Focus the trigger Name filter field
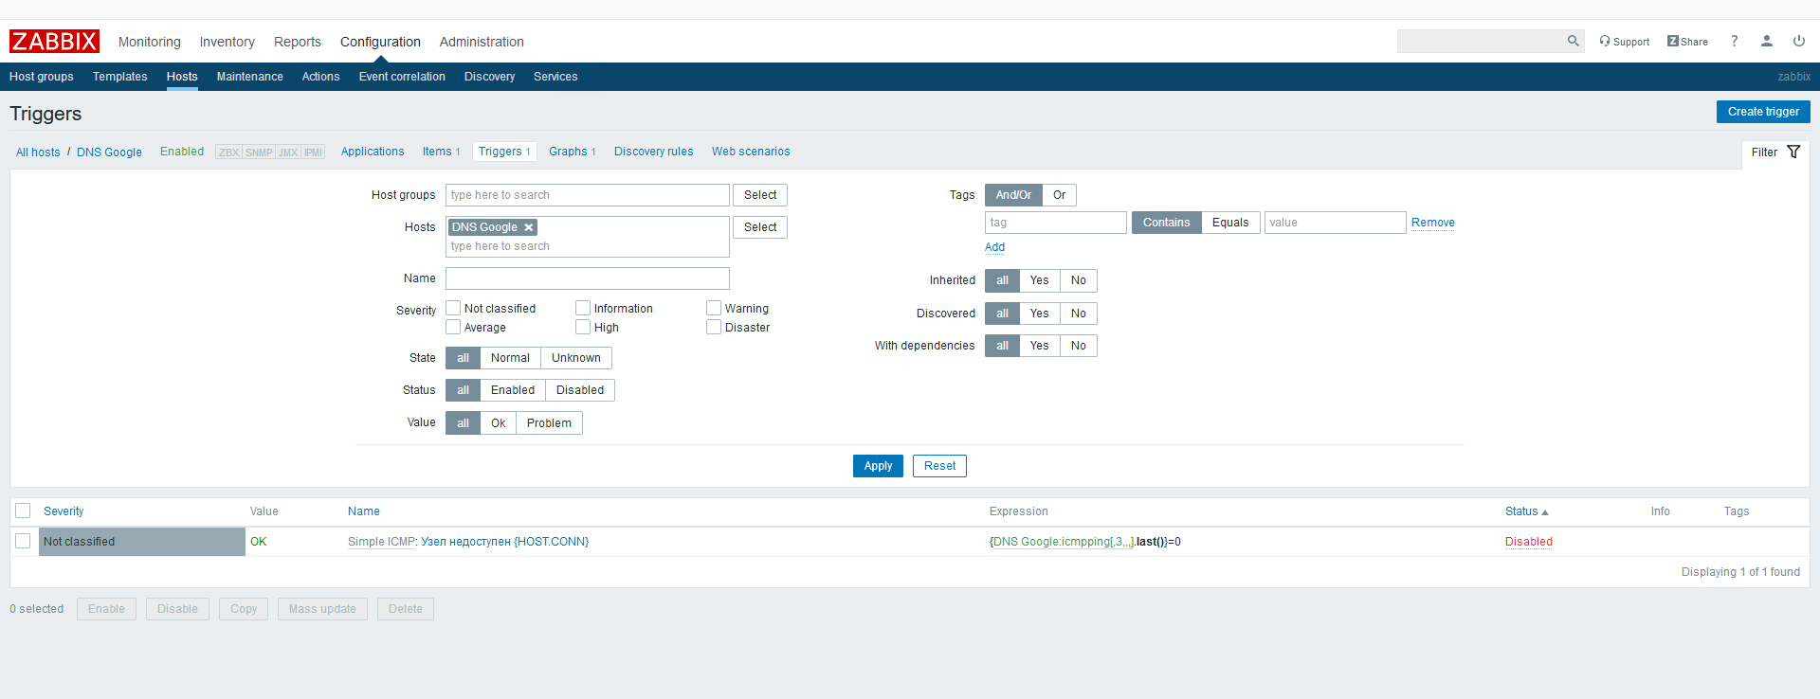 [x=588, y=278]
